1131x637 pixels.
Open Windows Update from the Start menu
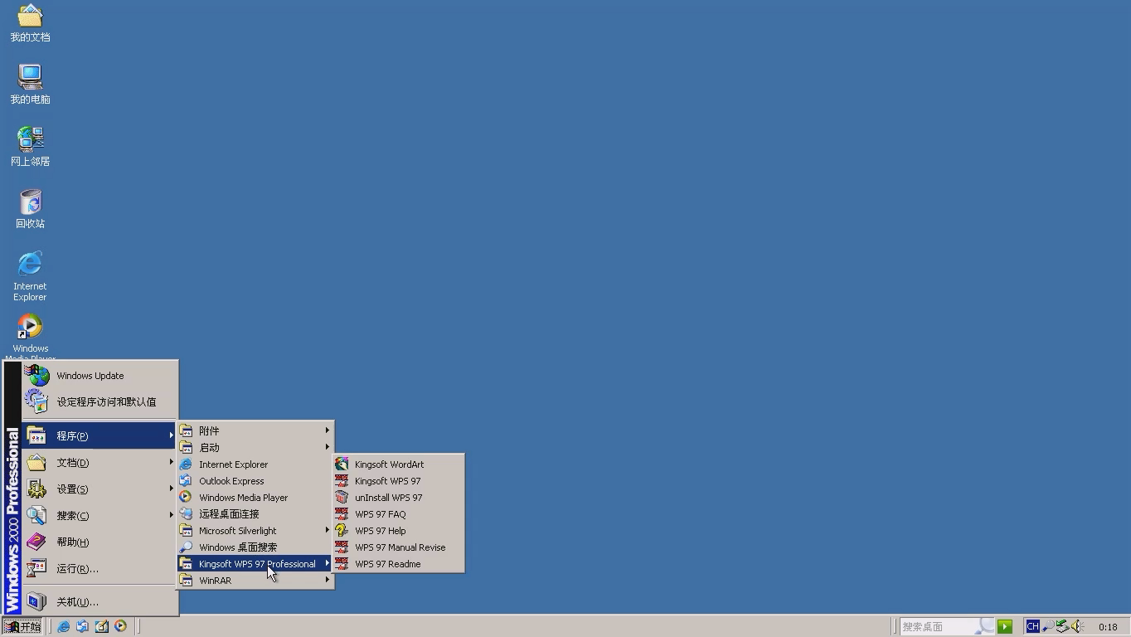[100, 375]
